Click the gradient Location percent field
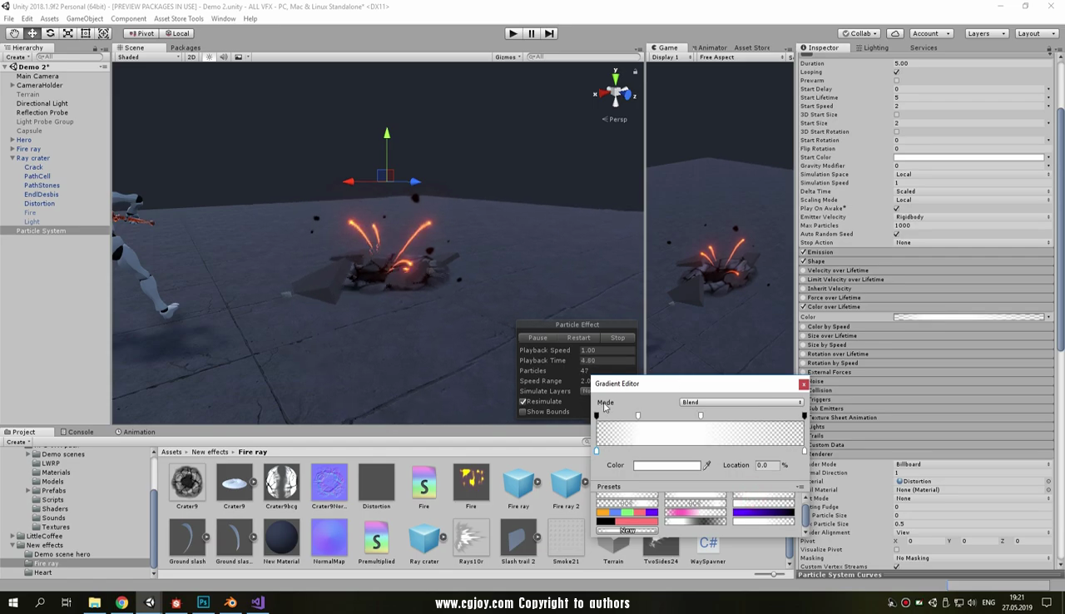The width and height of the screenshot is (1065, 614). point(766,466)
